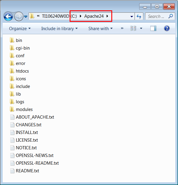Viewport: 178px width, 185px height.
Task: Select the TI106240W0D (C:) breadcrumb
Action: point(59,16)
